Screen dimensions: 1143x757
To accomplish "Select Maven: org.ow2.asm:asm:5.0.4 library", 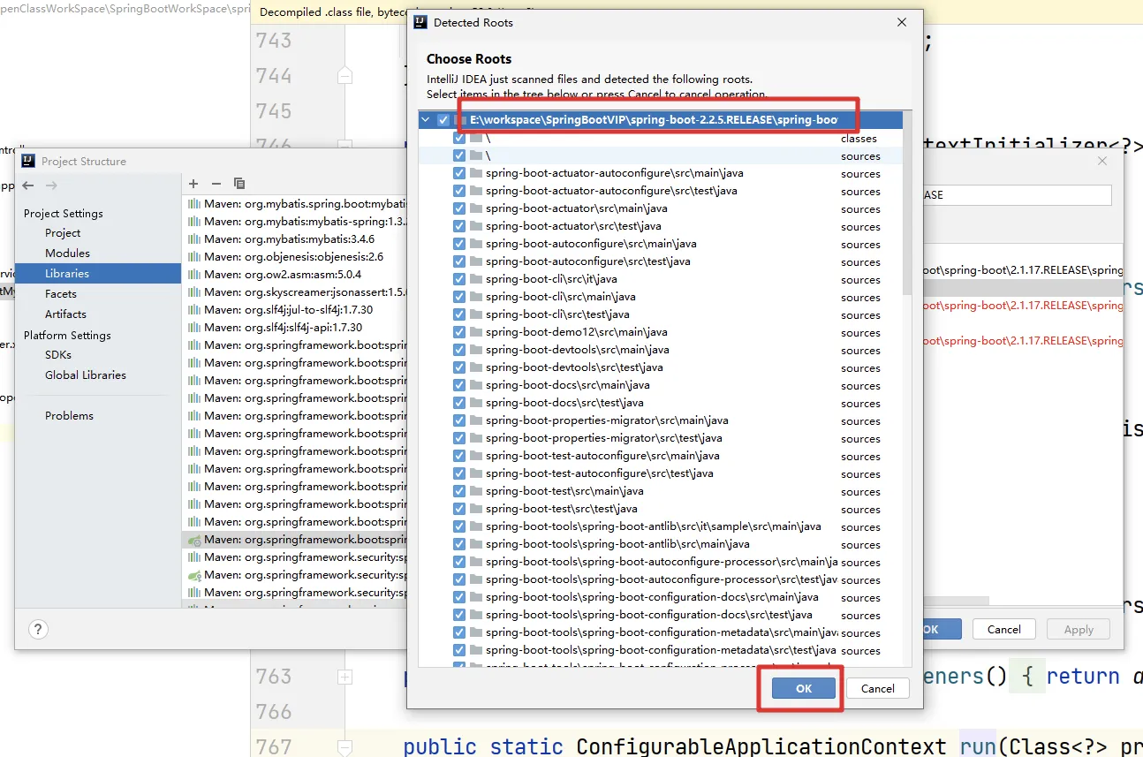I will [x=295, y=274].
